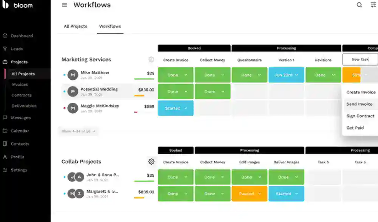The width and height of the screenshot is (378, 222).
Task: Open Potential Wedding Collect Money Done dropdown
Action: pyautogui.click(x=212, y=91)
